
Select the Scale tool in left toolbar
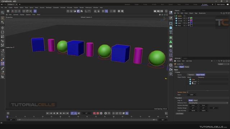3,37
